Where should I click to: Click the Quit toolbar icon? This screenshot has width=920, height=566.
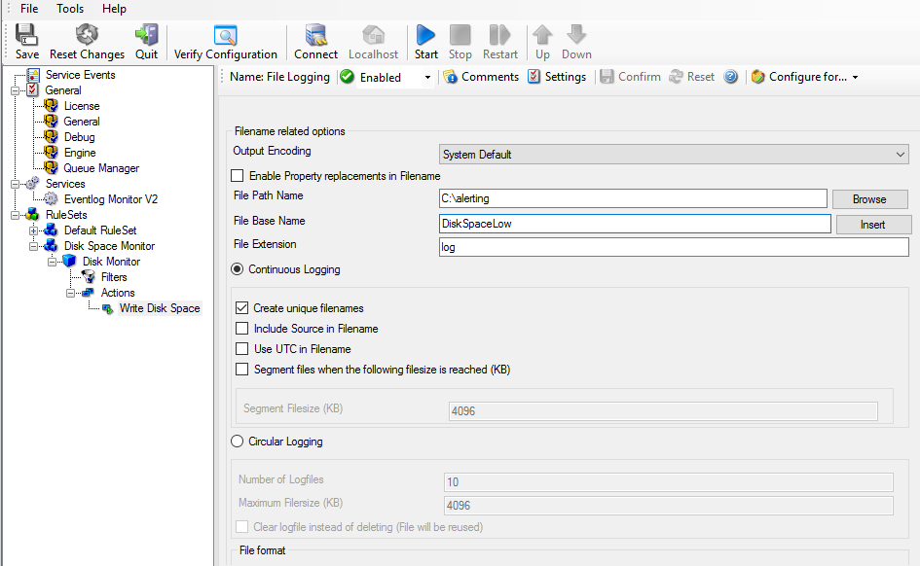[x=147, y=36]
